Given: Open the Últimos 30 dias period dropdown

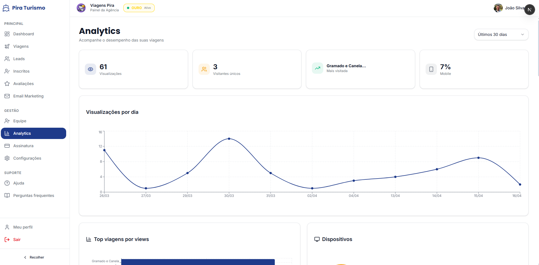Looking at the screenshot, I should [x=501, y=34].
